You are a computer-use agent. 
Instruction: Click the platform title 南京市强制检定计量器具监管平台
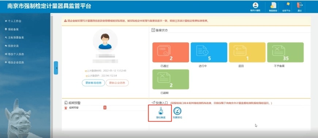[x=49, y=6]
